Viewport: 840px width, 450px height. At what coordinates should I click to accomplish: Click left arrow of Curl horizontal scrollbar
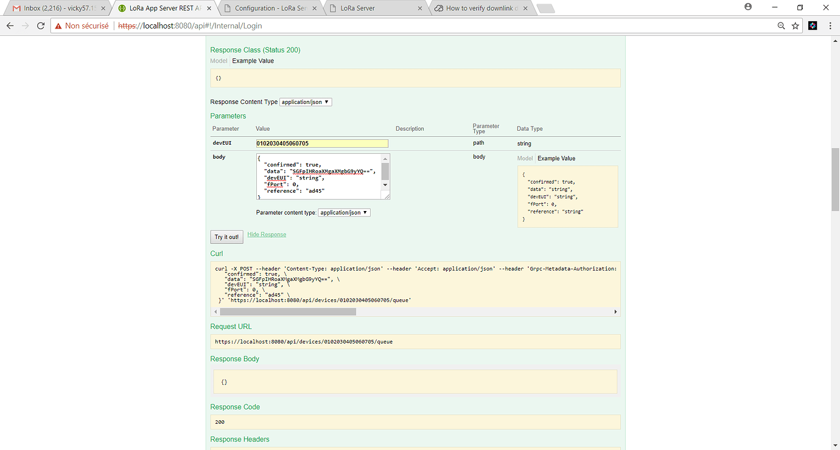pos(214,311)
